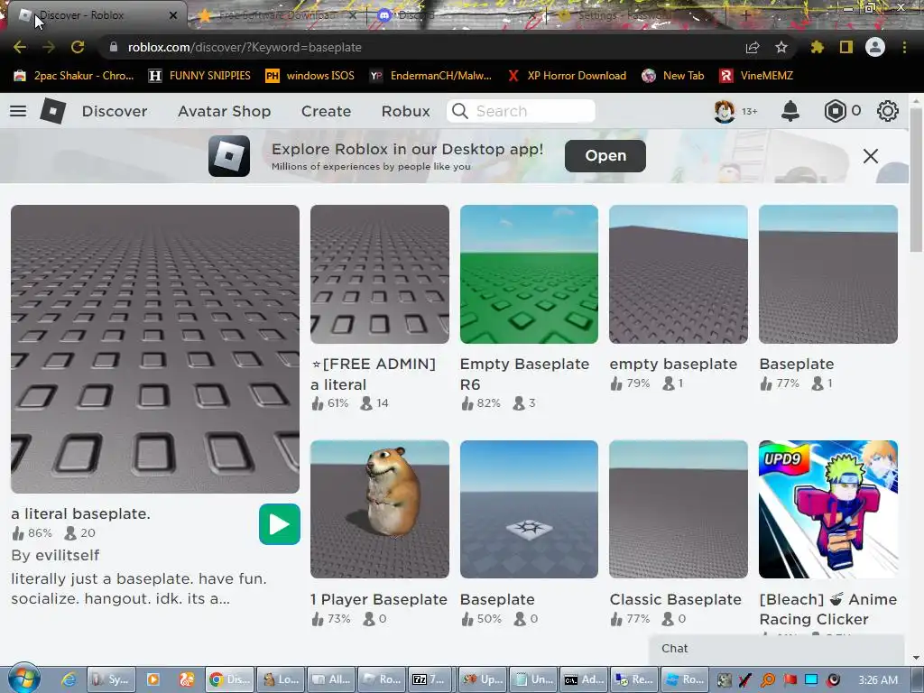Go back using the browser back arrow
Screen dimensions: 924x693
[x=20, y=47]
